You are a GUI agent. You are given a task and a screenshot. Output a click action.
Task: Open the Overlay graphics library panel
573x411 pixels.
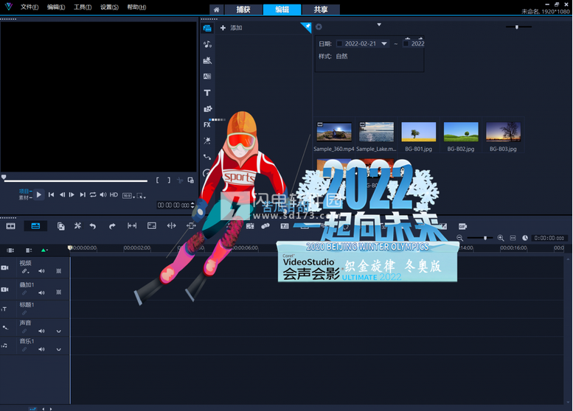(x=207, y=109)
